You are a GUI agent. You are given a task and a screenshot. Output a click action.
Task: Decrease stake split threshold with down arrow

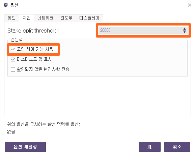click(x=185, y=32)
